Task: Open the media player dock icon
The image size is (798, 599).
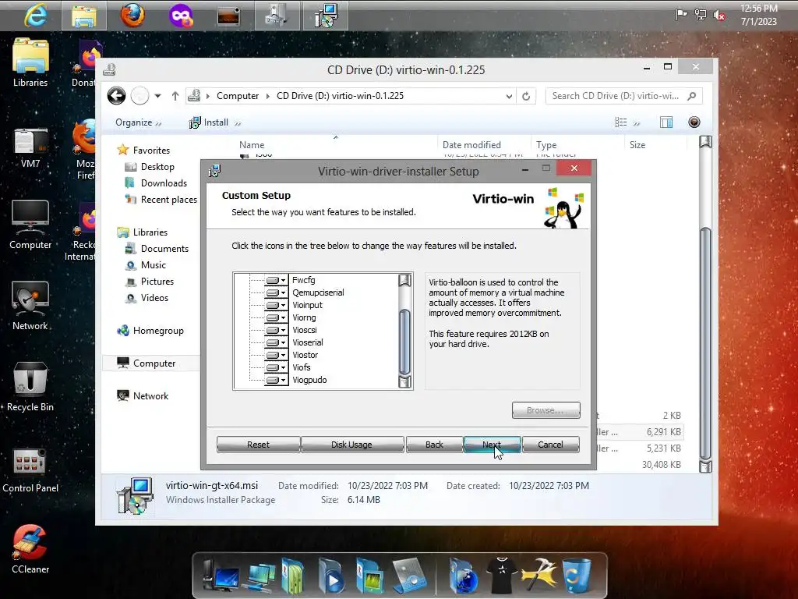Action: click(x=330, y=576)
